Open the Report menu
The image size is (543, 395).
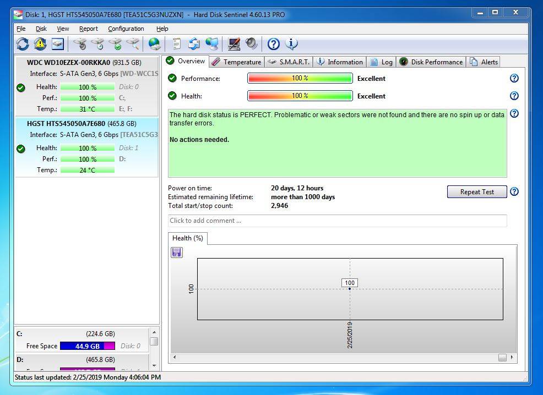pos(88,29)
